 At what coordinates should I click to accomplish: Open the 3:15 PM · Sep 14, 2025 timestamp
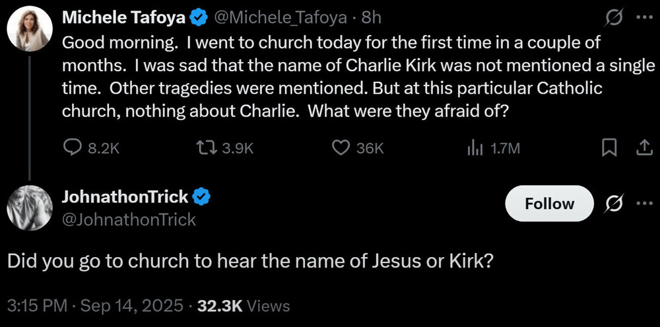[94, 305]
